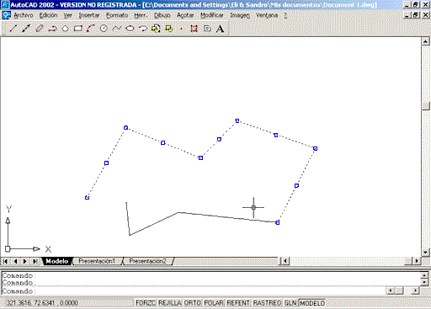Toggle ORTO mode in status bar
Screen dimensions: 431x309
coord(193,303)
